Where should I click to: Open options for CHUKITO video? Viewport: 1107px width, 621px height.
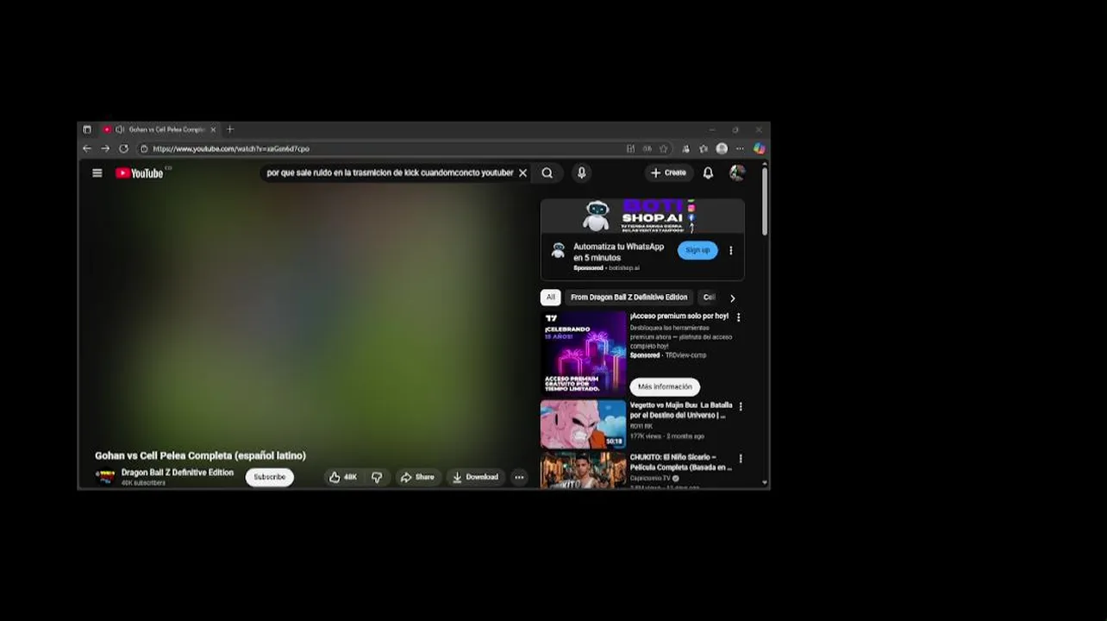pos(740,459)
